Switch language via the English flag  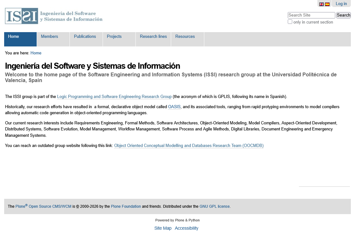click(x=322, y=4)
